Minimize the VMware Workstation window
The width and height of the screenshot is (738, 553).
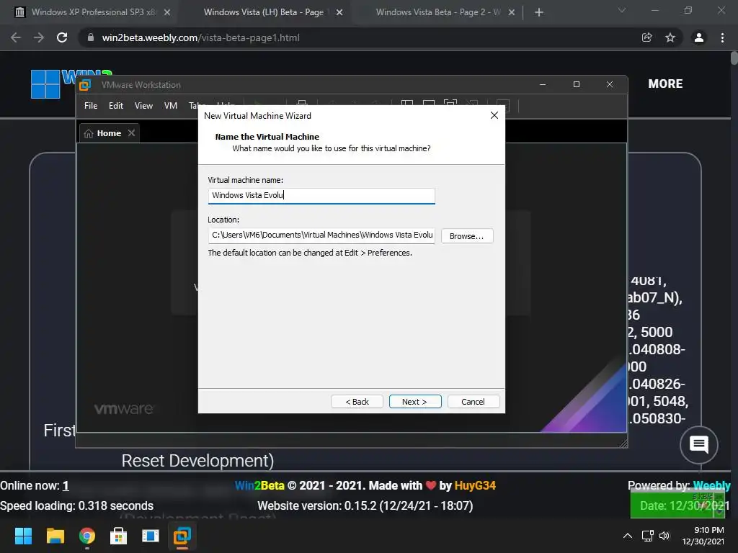click(x=543, y=84)
